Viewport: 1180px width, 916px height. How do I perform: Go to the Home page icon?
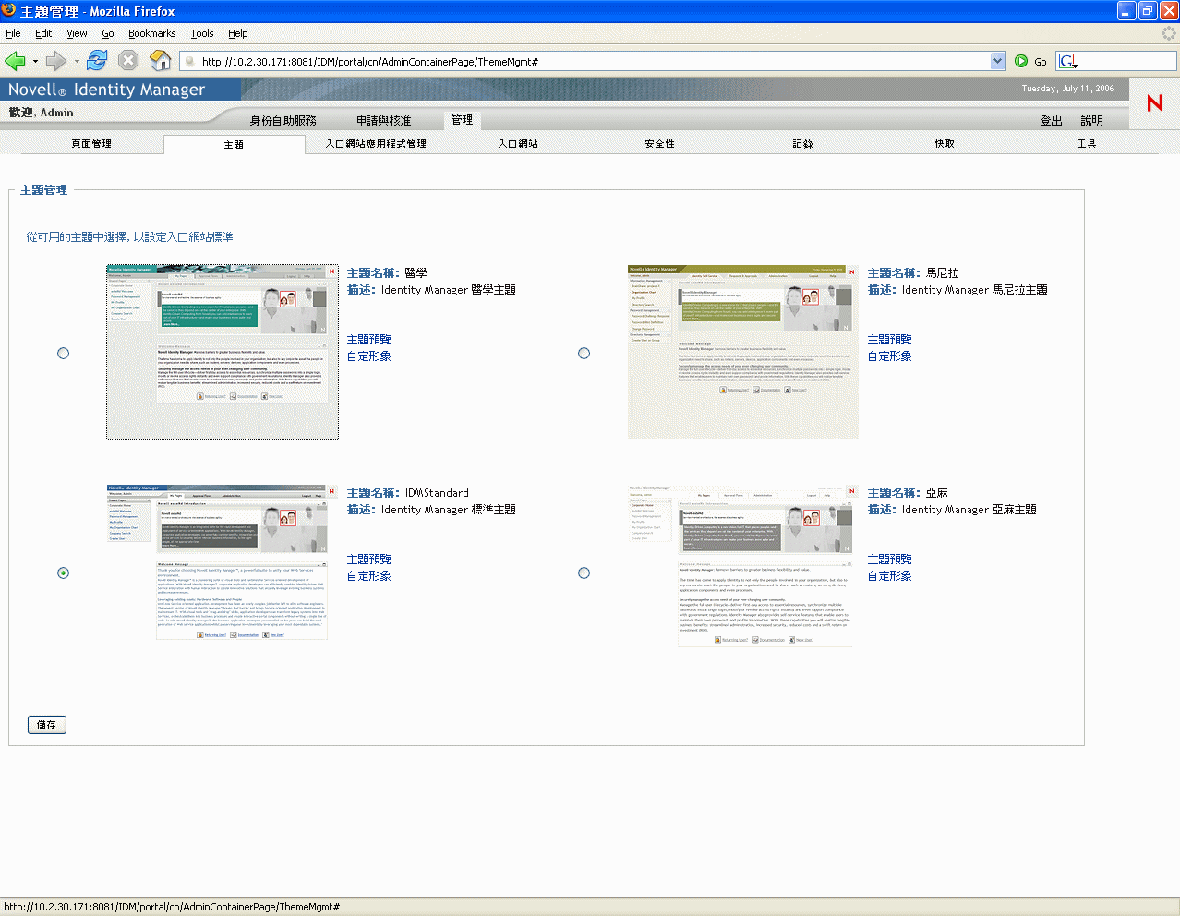tap(161, 61)
